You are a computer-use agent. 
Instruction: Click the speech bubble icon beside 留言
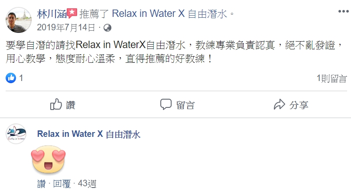[x=166, y=104]
